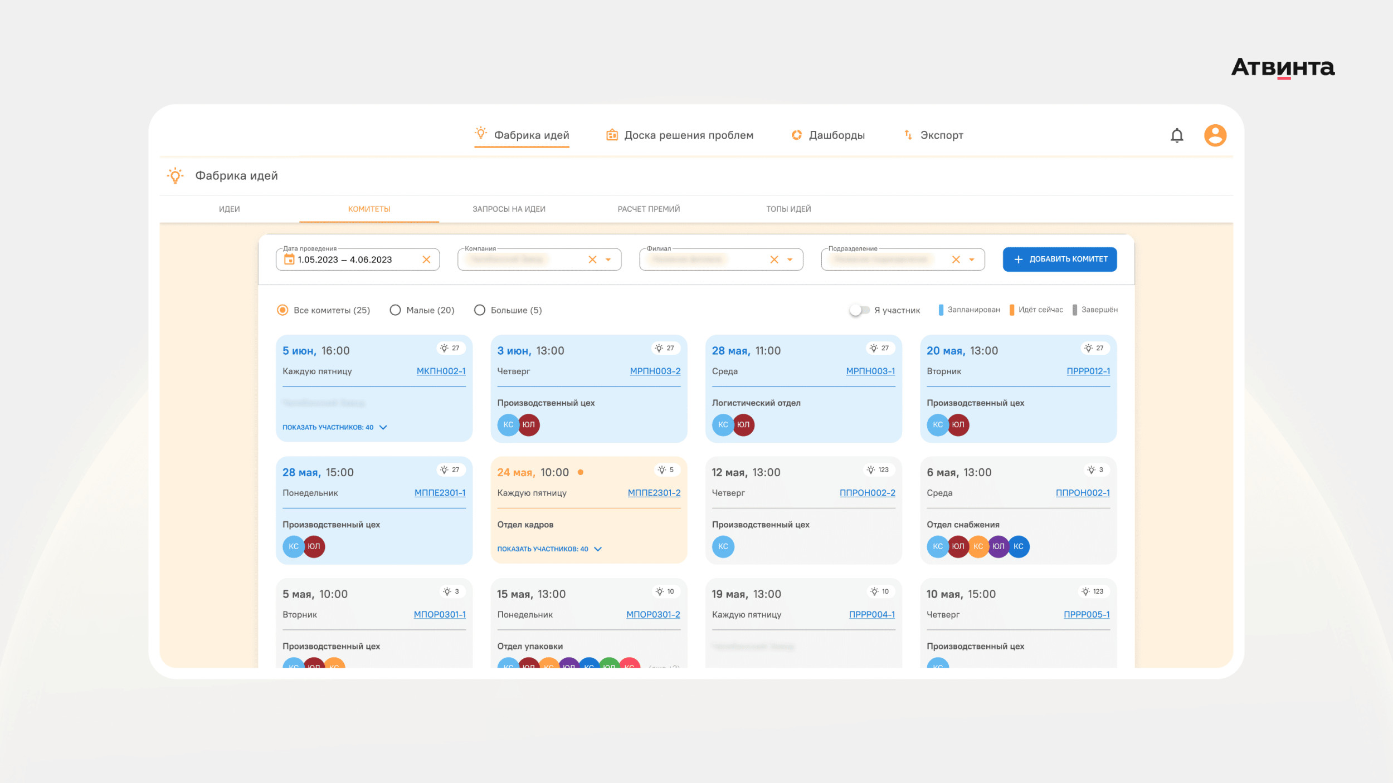Click the ЮЛ avatar on 3 июн card
The image size is (1393, 783).
(528, 425)
